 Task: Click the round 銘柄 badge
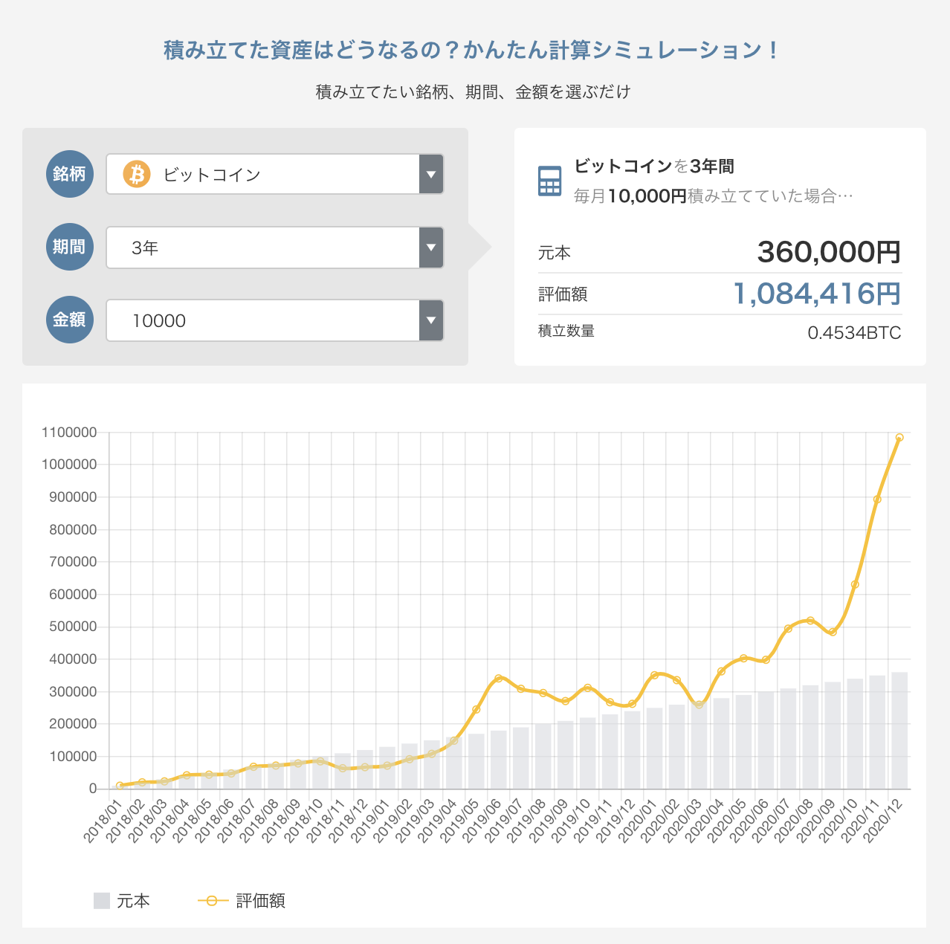pos(70,174)
